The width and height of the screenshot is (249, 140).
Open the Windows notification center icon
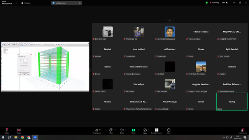point(245,137)
